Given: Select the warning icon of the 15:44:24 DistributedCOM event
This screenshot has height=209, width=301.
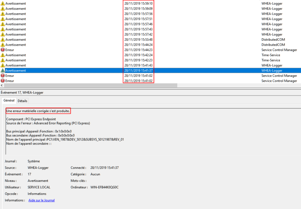Looking at the screenshot, I should [3, 45].
